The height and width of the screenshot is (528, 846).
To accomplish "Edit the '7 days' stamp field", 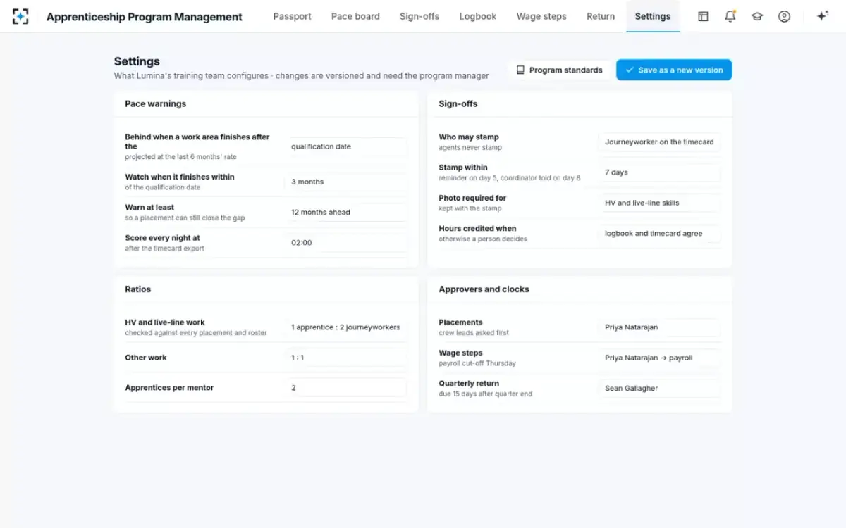I will pos(659,172).
